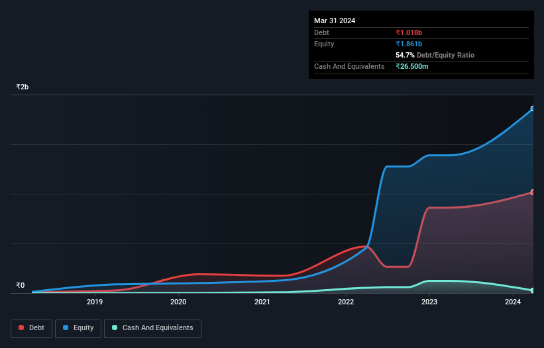Toggle the Debt series legend button

[32, 328]
